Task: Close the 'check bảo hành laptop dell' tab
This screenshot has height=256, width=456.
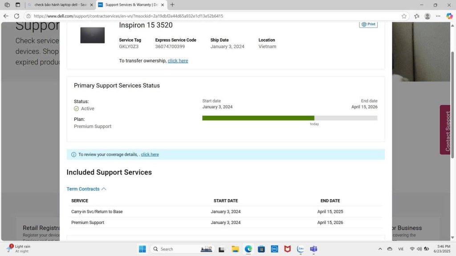Action: tap(91, 4)
